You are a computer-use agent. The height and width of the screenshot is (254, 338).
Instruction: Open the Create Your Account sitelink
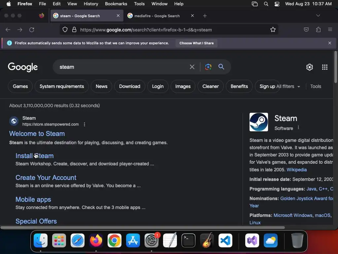[46, 178]
